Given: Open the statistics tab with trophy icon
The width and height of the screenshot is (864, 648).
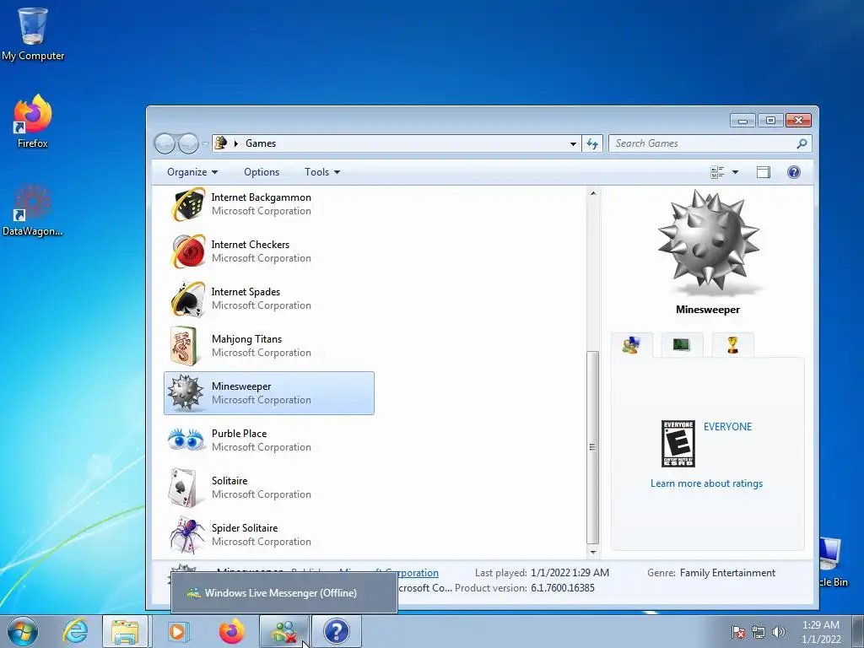Looking at the screenshot, I should (x=732, y=345).
